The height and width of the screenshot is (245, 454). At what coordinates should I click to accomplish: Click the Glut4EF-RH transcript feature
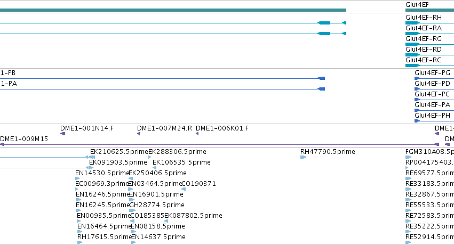[429, 23]
